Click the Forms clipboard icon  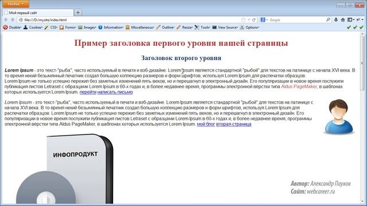tap(61, 27)
